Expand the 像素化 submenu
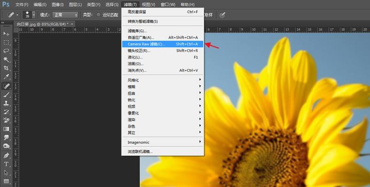Screen dimensions: 370x187 point(162,113)
